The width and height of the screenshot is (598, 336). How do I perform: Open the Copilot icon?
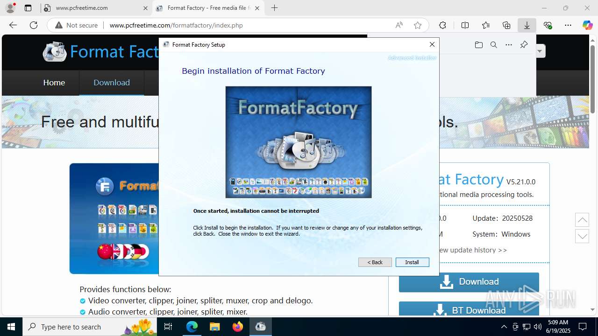[587, 25]
